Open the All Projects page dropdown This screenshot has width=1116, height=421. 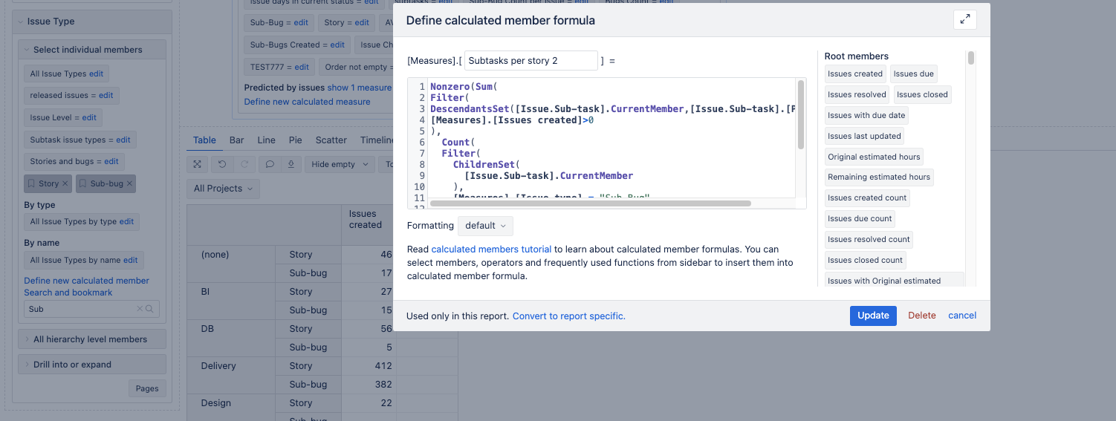[x=223, y=189]
